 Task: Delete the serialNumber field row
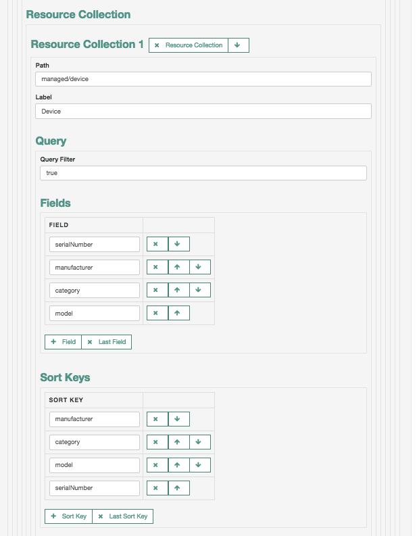[157, 244]
